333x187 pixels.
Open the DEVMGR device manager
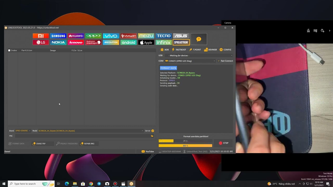[x=210, y=50]
